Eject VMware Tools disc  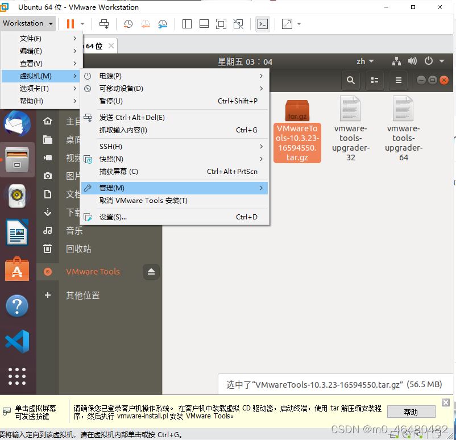(x=151, y=272)
